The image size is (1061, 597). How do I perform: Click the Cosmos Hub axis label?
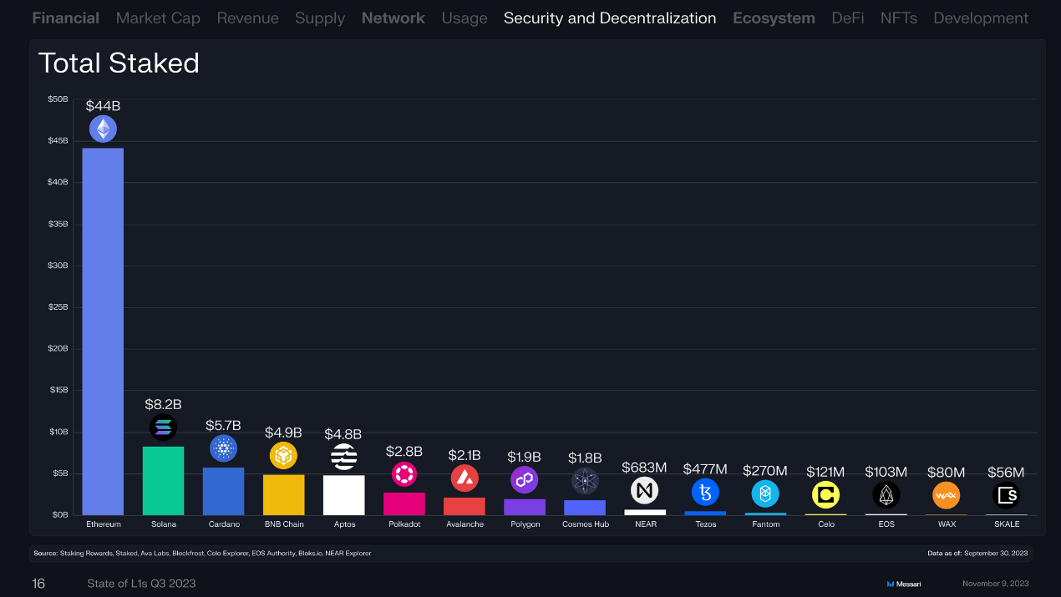(585, 524)
